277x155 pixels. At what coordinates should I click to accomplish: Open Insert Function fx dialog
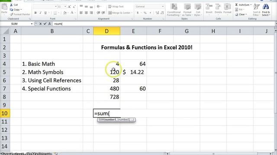(49, 24)
